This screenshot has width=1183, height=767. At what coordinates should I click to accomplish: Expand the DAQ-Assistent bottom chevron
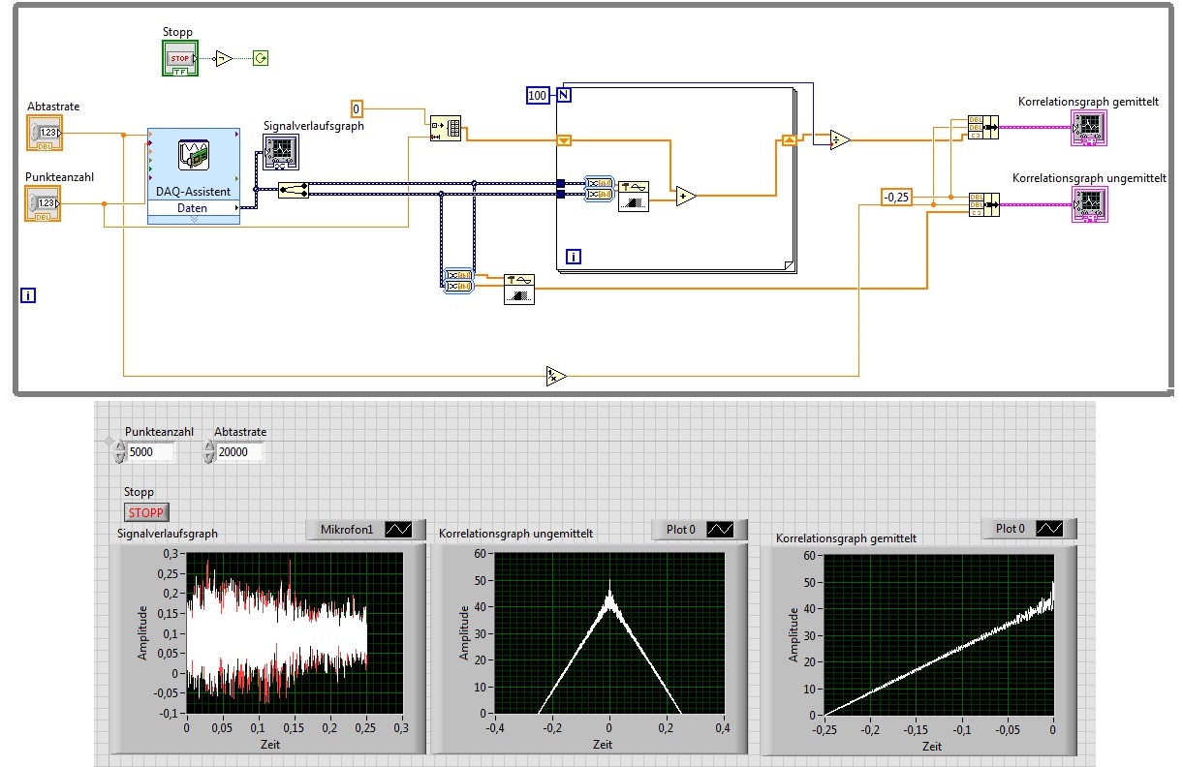(x=194, y=220)
